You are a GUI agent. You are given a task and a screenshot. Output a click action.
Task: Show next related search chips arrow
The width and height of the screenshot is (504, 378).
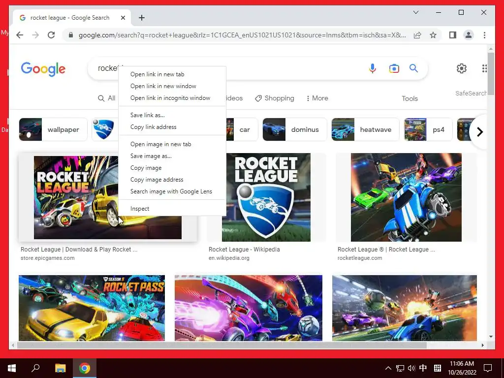(x=479, y=132)
